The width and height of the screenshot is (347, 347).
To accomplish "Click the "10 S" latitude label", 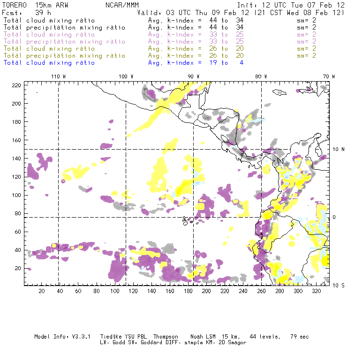I will (339, 286).
